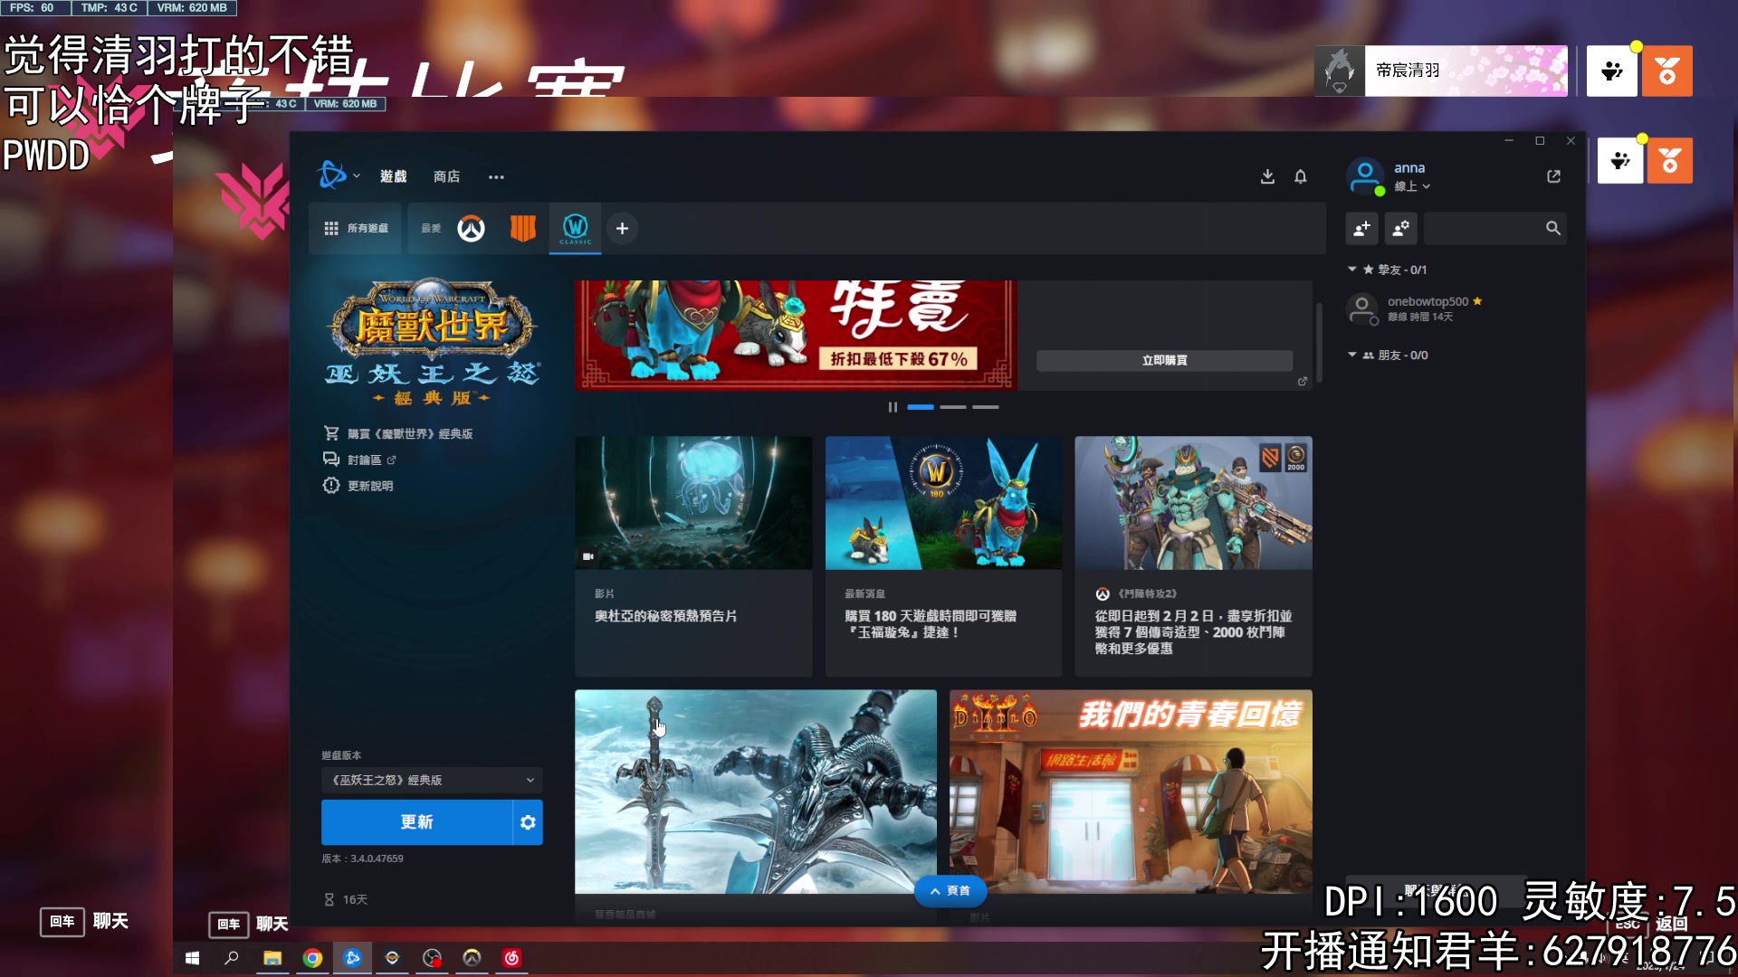
Task: Open the Windows Start menu
Action: coord(192,958)
